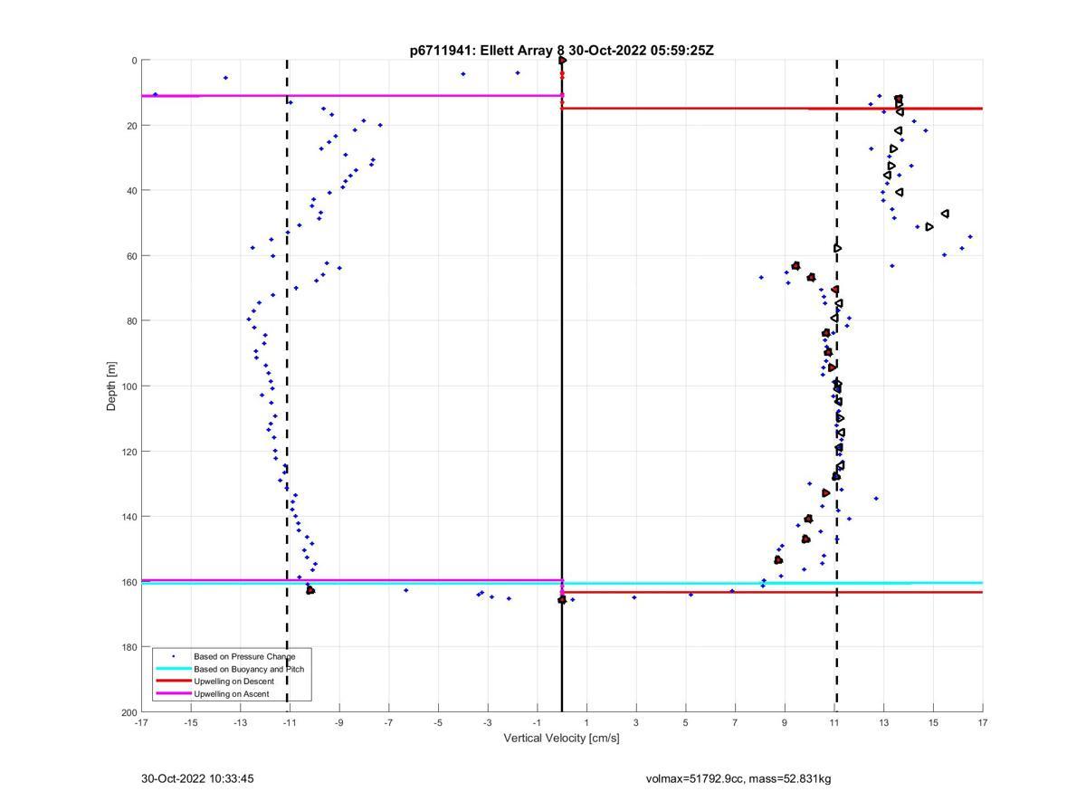This screenshot has height=801, width=1086.
Task: Click the blue dot marker sample in legend
Action: coord(174,656)
